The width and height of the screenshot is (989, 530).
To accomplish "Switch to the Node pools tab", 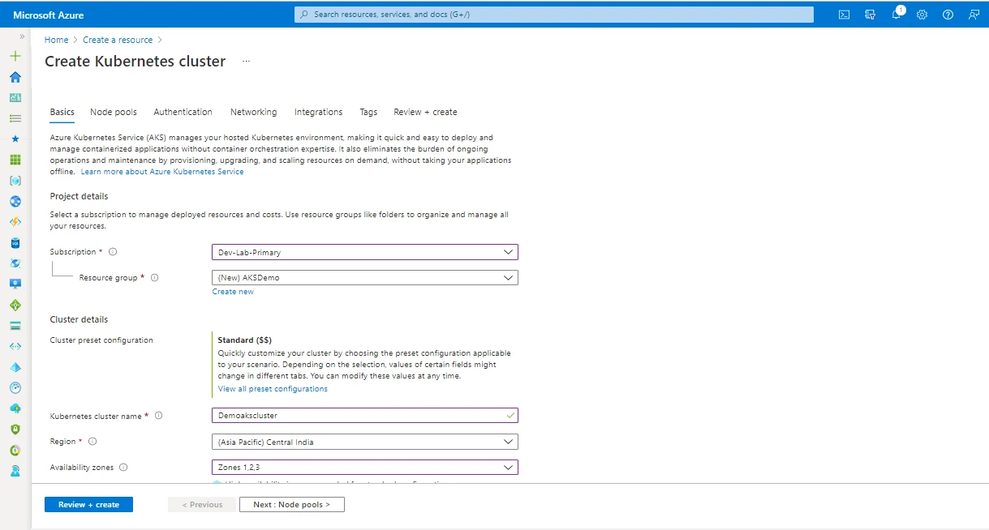I will click(113, 112).
